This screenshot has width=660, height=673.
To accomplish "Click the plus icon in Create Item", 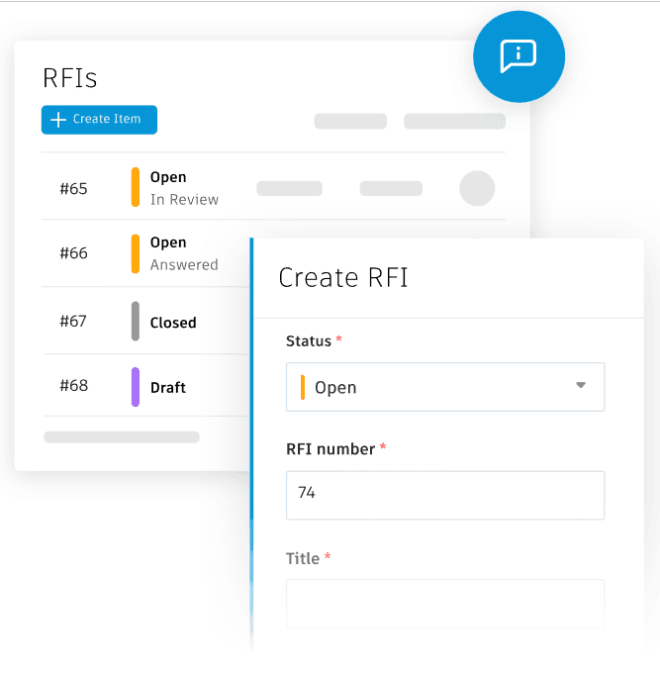I will click(58, 120).
